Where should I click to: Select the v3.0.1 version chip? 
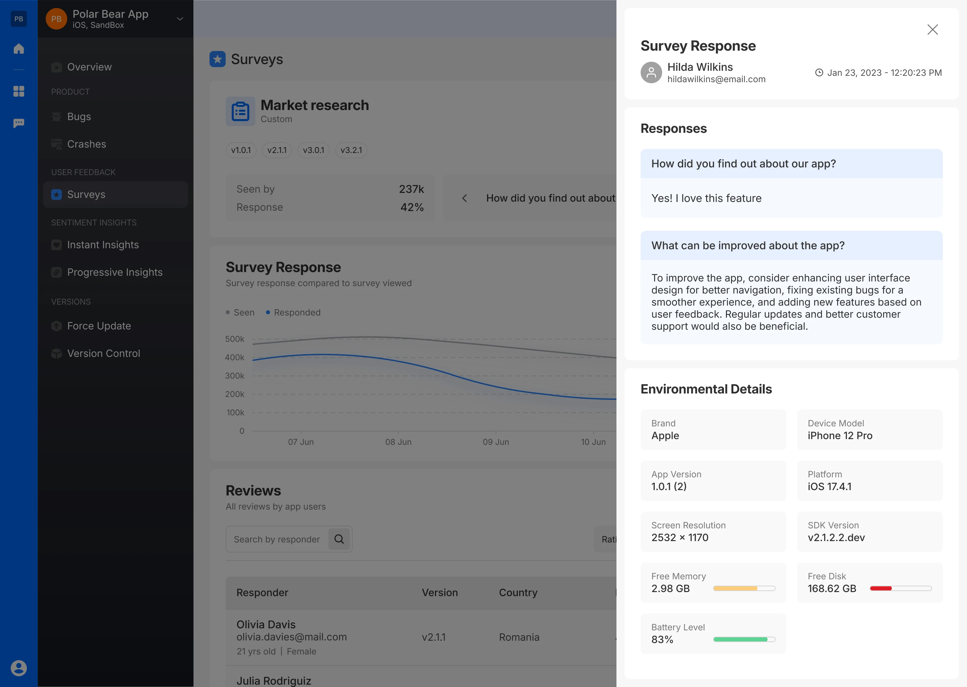(x=313, y=150)
